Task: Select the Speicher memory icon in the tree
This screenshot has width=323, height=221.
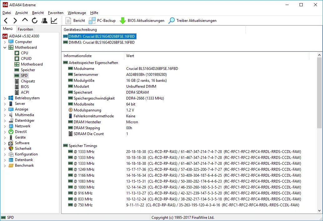Action: pyautogui.click(x=17, y=70)
